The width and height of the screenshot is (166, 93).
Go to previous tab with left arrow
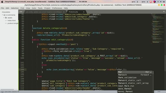coord(20,12)
